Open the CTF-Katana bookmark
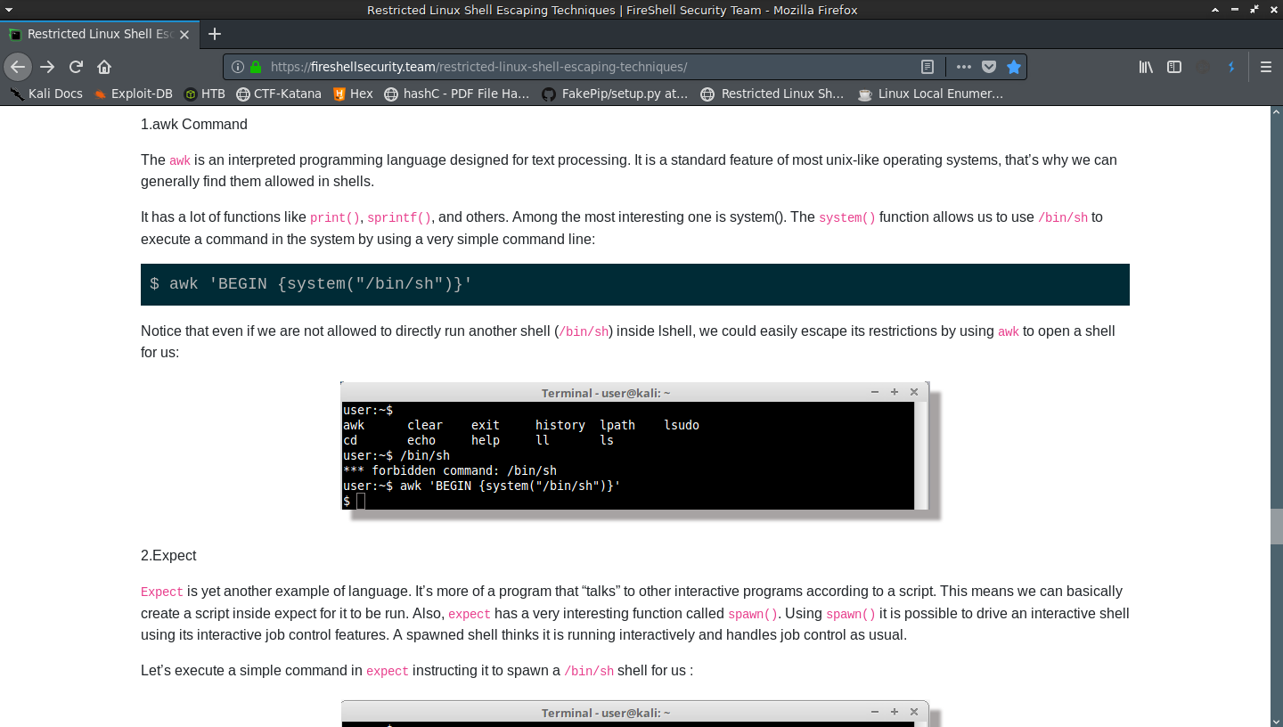This screenshot has height=727, width=1283. (x=278, y=94)
